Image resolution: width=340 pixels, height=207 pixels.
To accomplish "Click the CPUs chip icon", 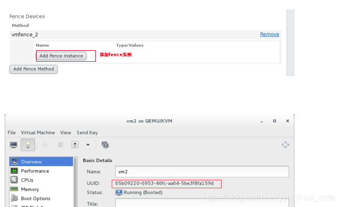I will tap(14, 180).
